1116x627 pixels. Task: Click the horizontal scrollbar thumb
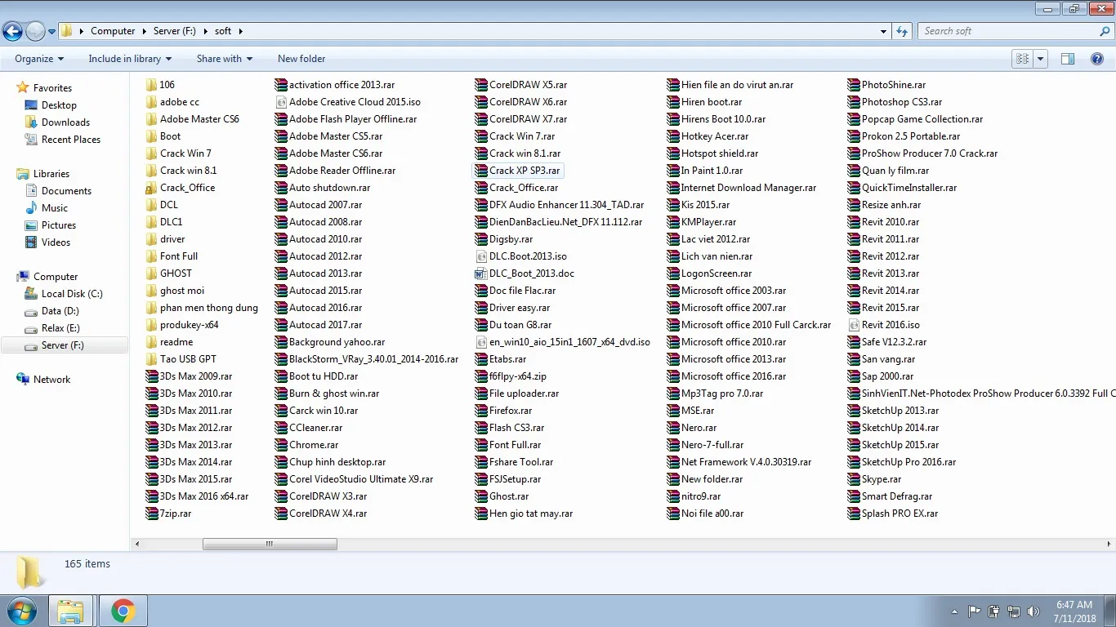(x=269, y=544)
